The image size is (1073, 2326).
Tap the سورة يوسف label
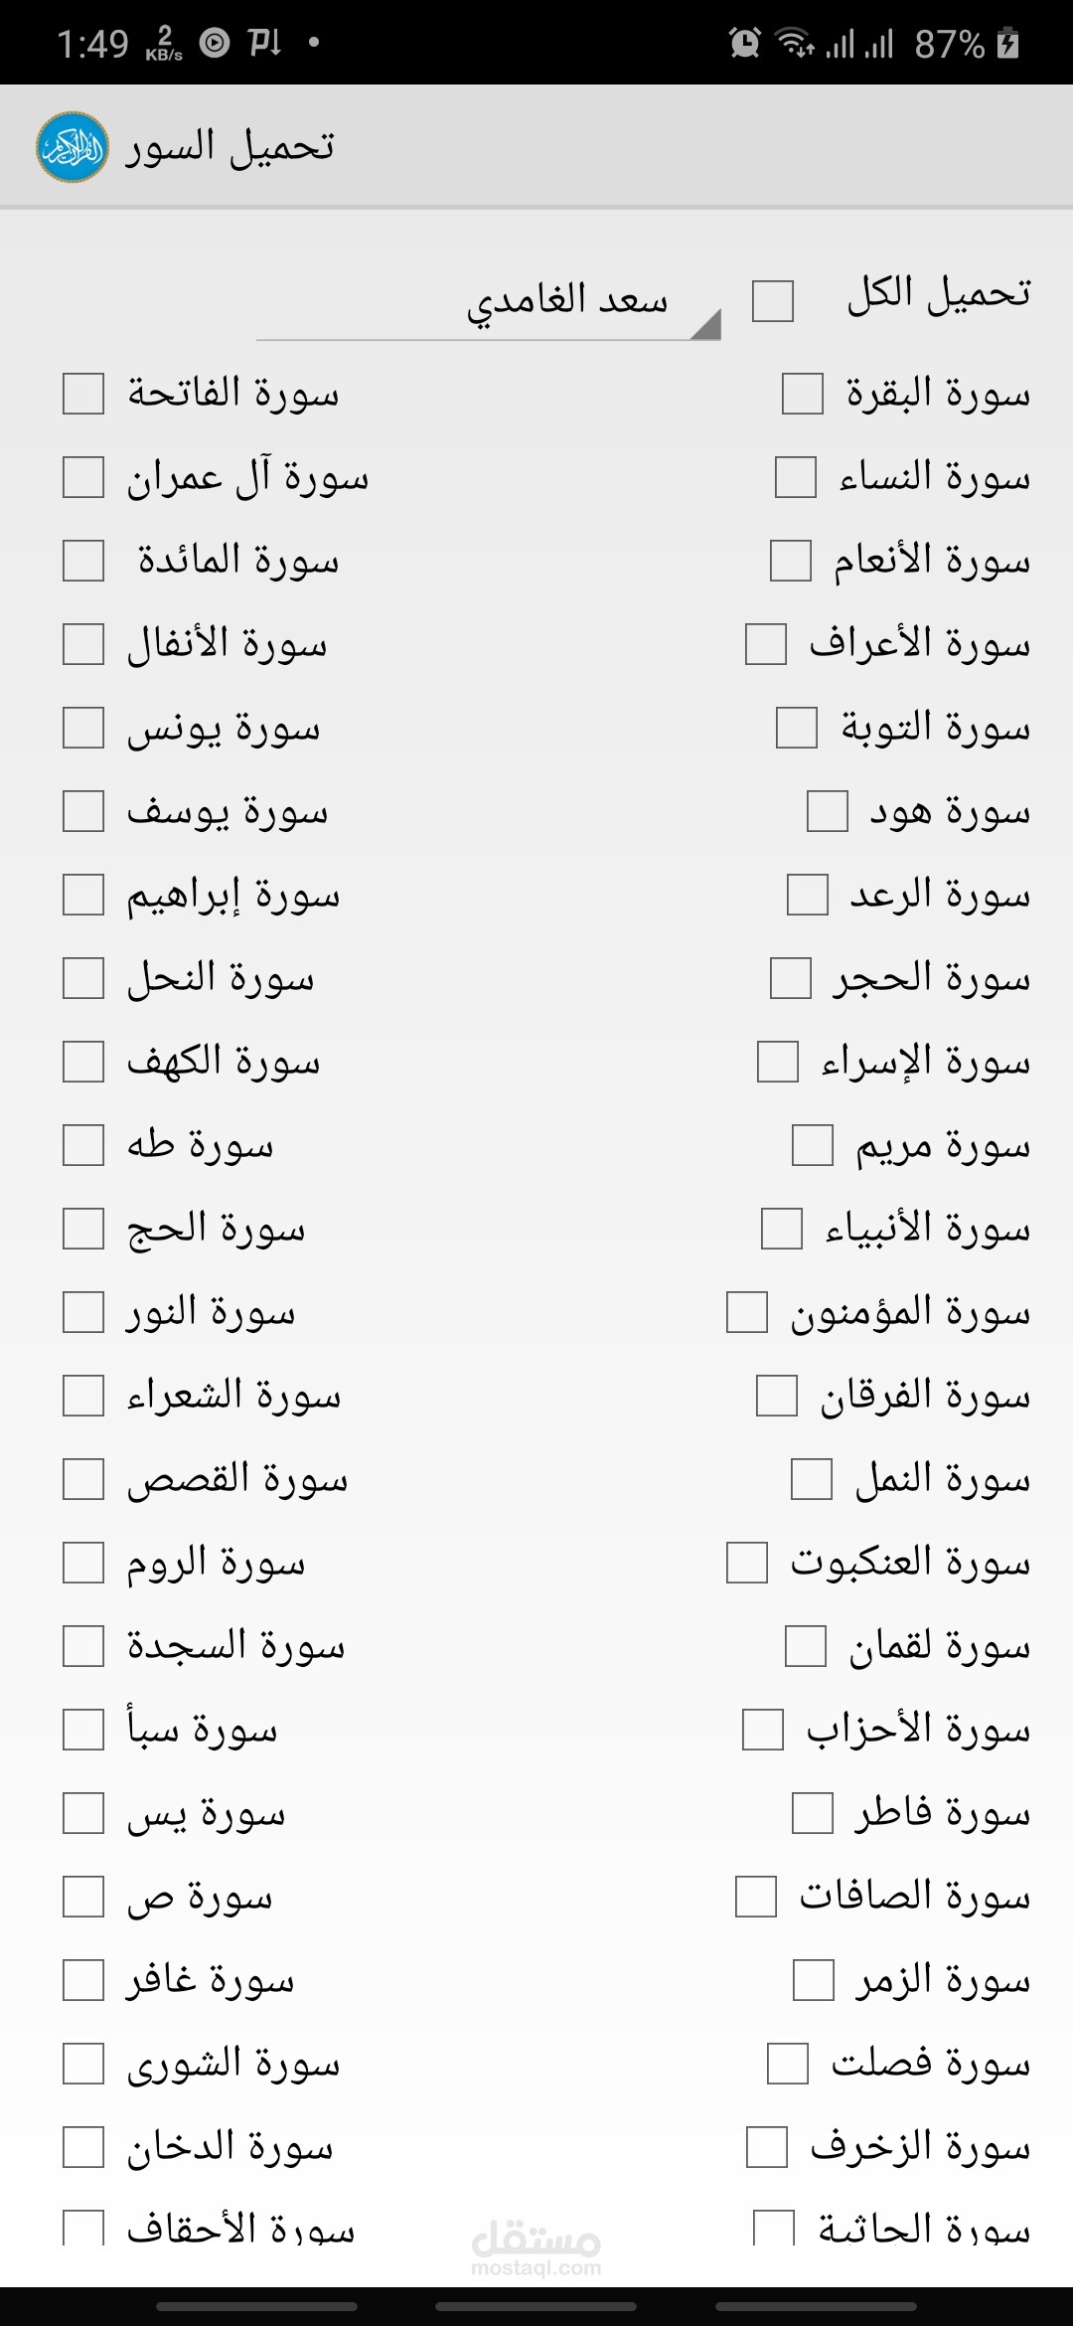pos(228,813)
